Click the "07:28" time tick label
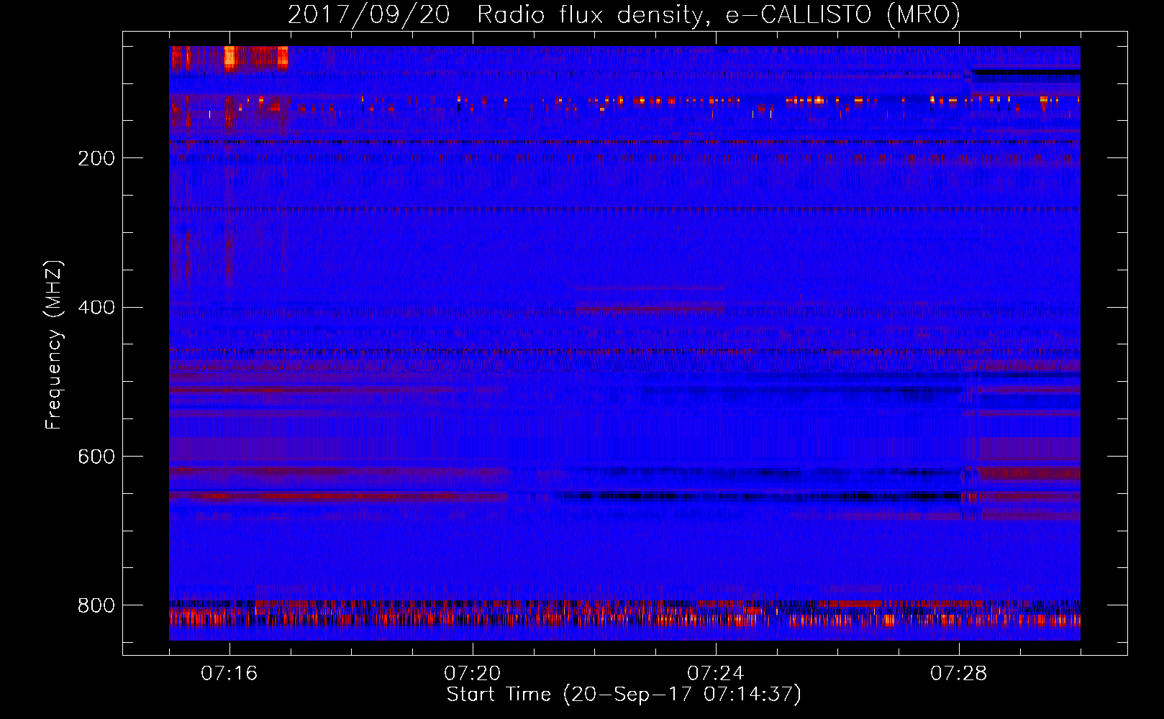The height and width of the screenshot is (719, 1164). [959, 674]
